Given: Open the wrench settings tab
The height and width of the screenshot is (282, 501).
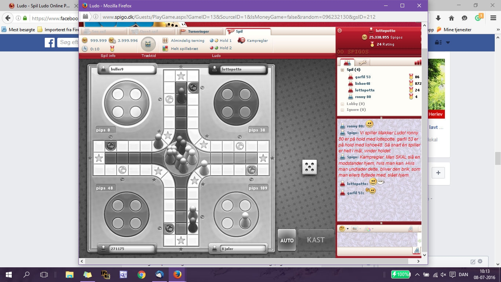Looking at the screenshot, I should [x=362, y=62].
